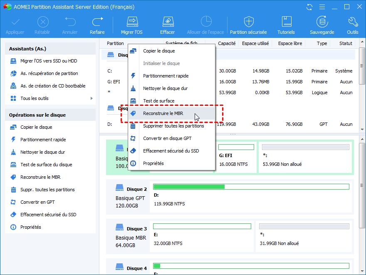Click the refresh icon in title bar
Screen dimensions: 366x275
click(309, 7)
